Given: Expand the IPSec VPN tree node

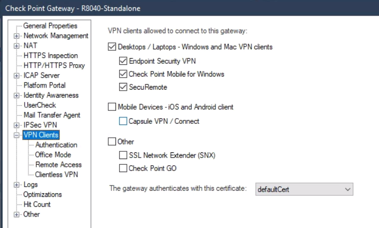Looking at the screenshot, I should [x=17, y=125].
